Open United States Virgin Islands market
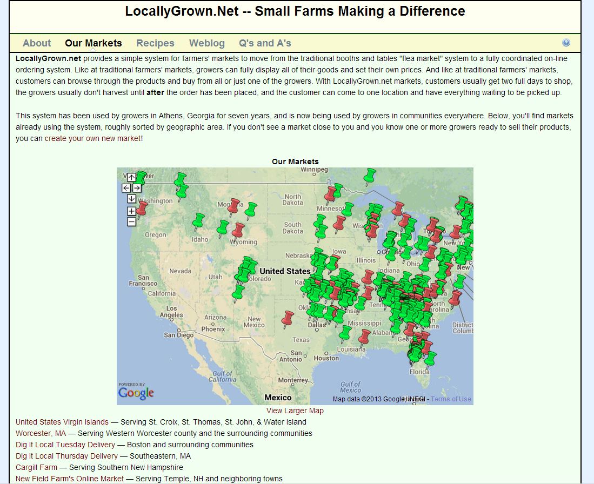Viewport: 594px width, 484px height. point(62,422)
